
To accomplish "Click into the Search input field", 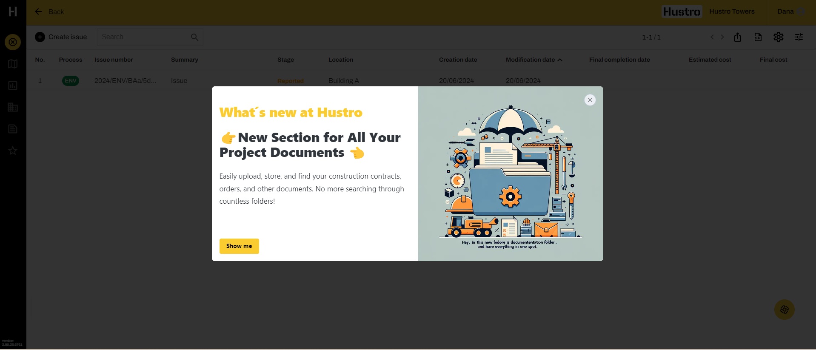I will click(143, 37).
